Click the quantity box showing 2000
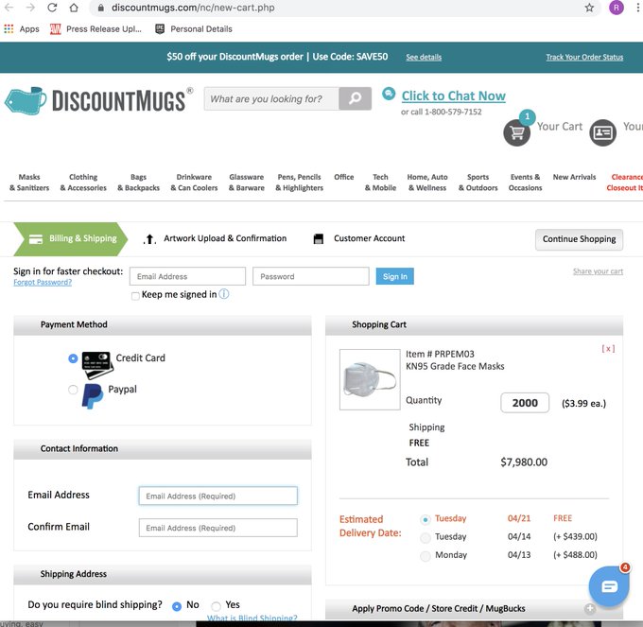The height and width of the screenshot is (627, 643). coord(525,403)
